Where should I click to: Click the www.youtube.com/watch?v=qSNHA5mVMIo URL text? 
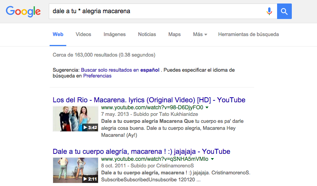[x=155, y=159]
